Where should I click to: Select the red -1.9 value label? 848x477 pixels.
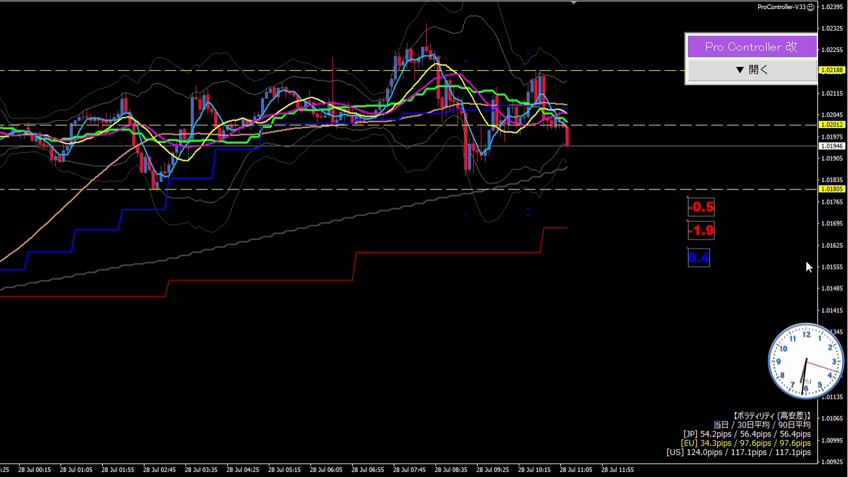point(701,230)
